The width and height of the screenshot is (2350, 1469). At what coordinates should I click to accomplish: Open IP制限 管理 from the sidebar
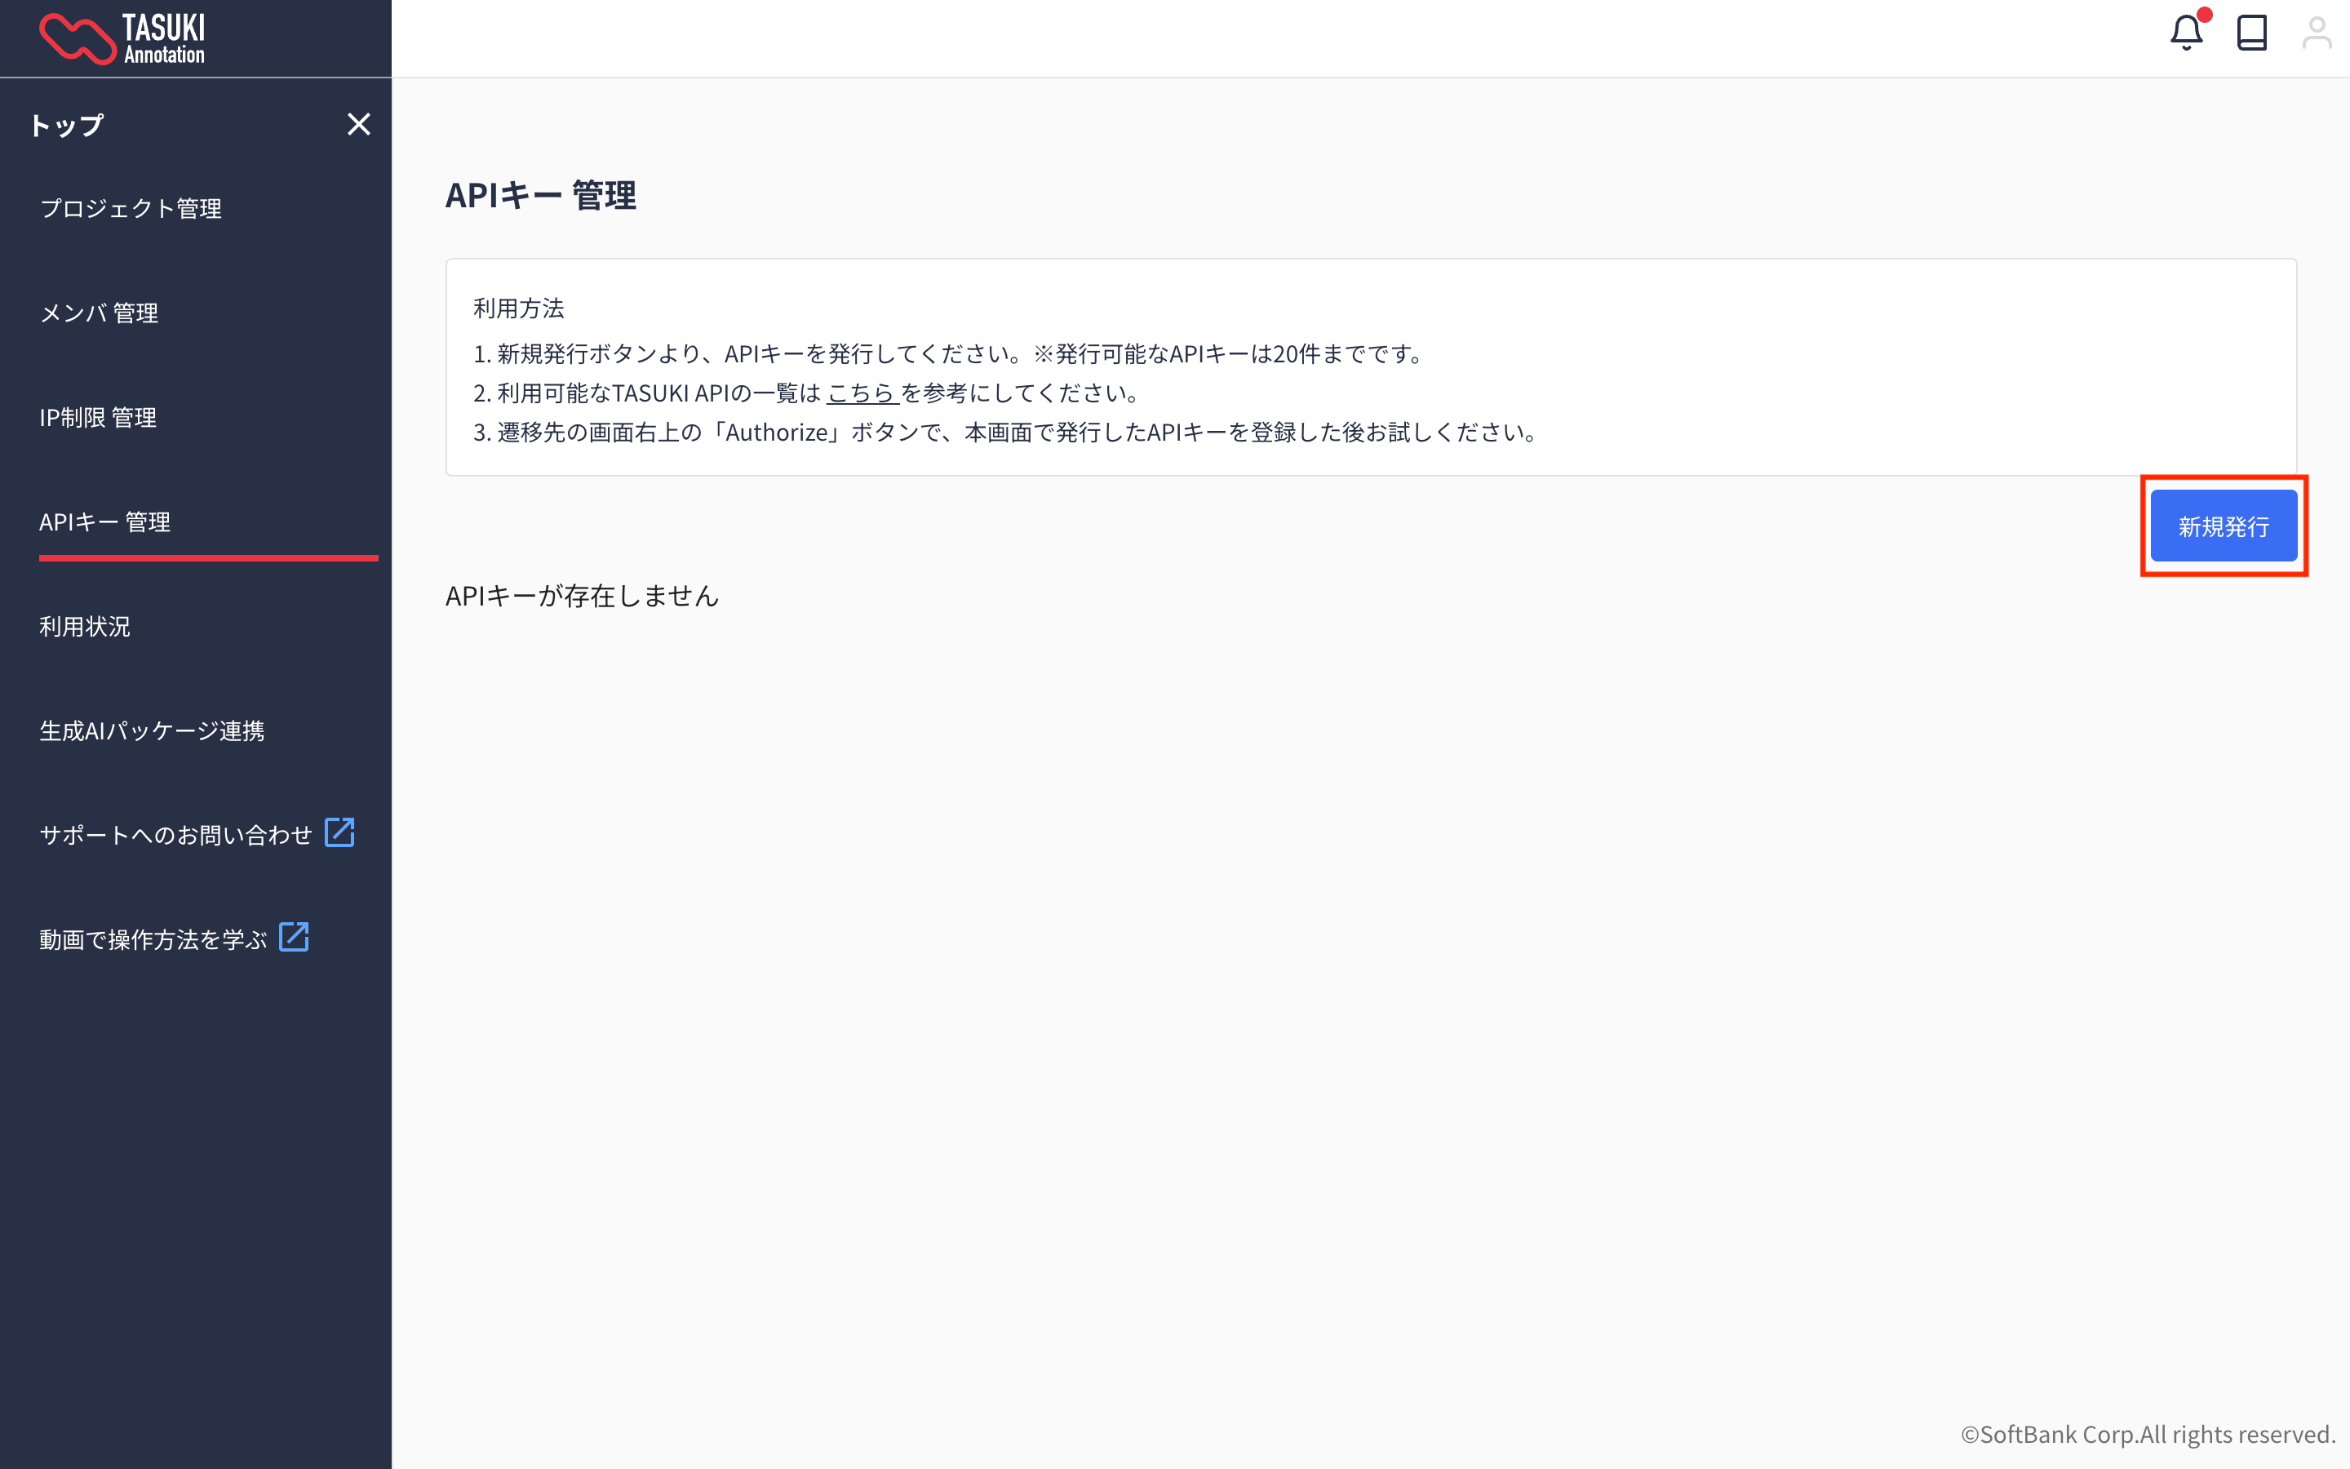coord(97,418)
